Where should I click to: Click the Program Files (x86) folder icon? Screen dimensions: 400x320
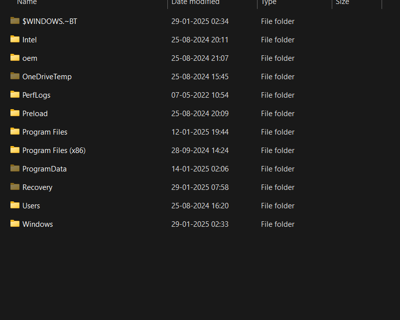coord(15,150)
